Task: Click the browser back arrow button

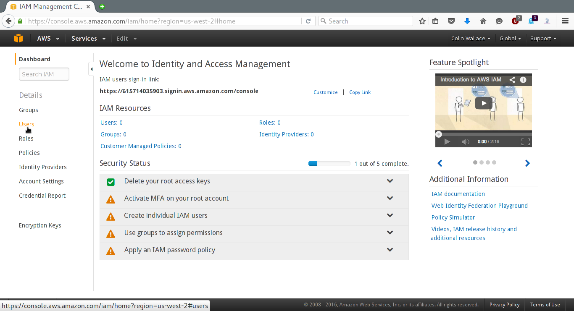Action: (8, 21)
